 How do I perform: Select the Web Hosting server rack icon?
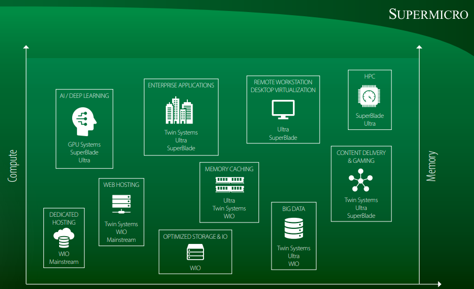[121, 204]
